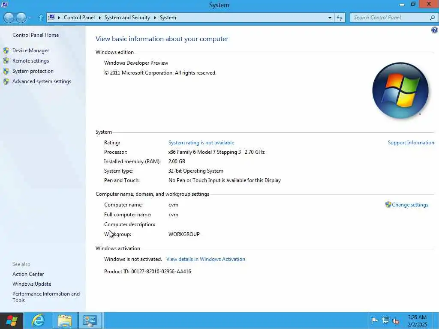
Task: Click System rating is not available link
Action: click(x=201, y=143)
